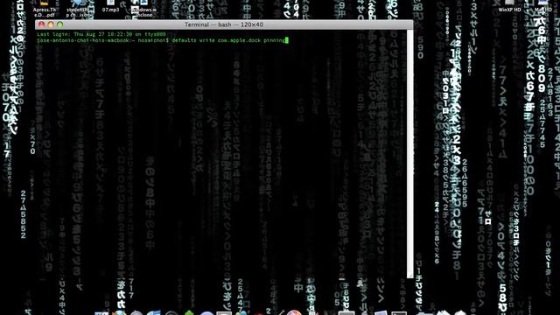The image size is (560, 315).
Task: Select the Mac HD drive icon
Action: pyautogui.click(x=542, y=6)
